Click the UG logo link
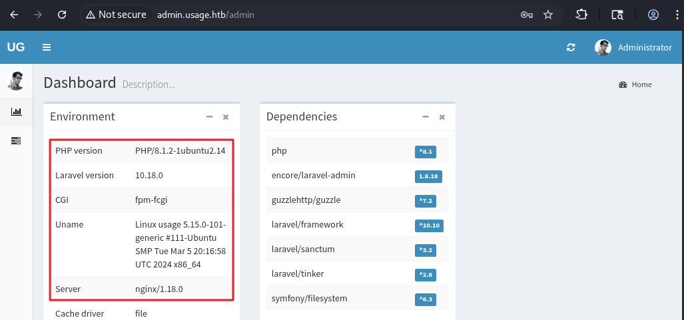 click(16, 47)
